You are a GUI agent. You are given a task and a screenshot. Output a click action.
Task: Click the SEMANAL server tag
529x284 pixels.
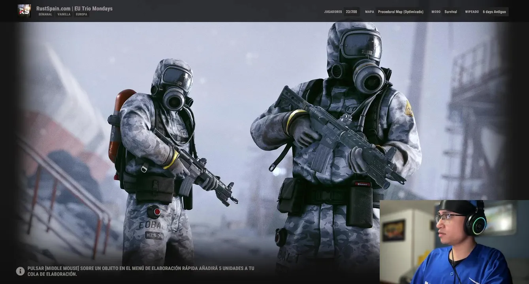(x=45, y=14)
